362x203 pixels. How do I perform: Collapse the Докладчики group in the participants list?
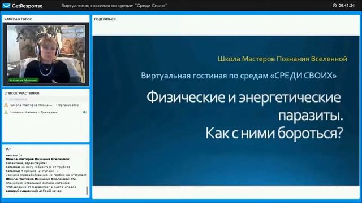pos(6,99)
